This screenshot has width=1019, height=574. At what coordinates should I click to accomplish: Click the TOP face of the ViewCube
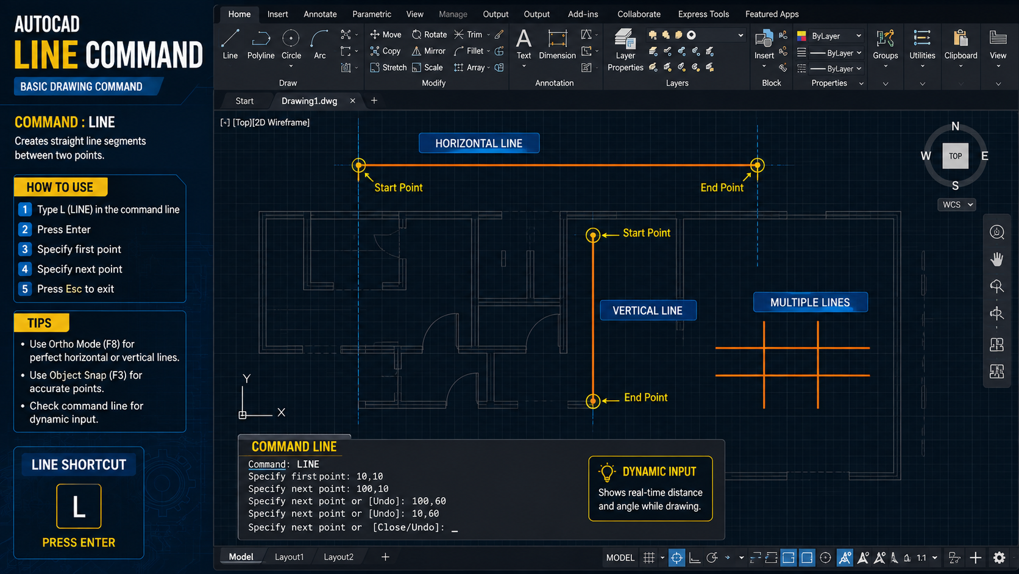pyautogui.click(x=955, y=156)
